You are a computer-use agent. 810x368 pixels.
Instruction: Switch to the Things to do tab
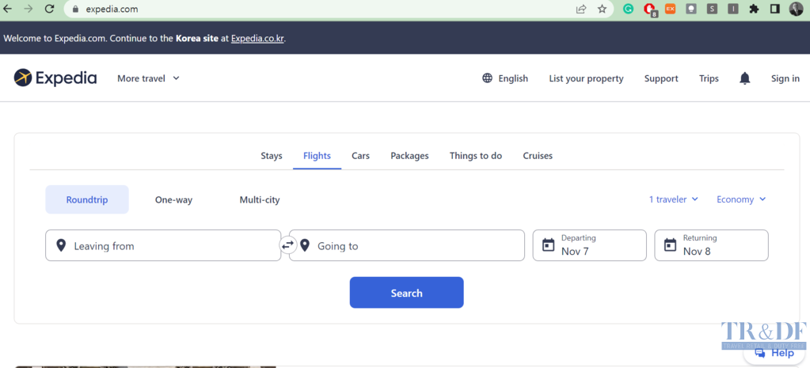476,156
